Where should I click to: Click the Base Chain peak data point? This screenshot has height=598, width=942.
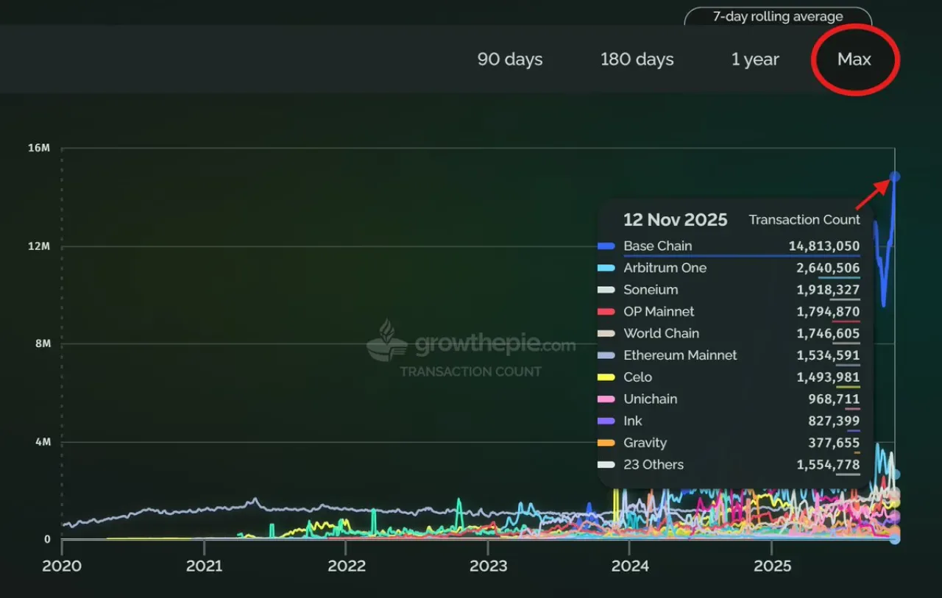point(895,177)
